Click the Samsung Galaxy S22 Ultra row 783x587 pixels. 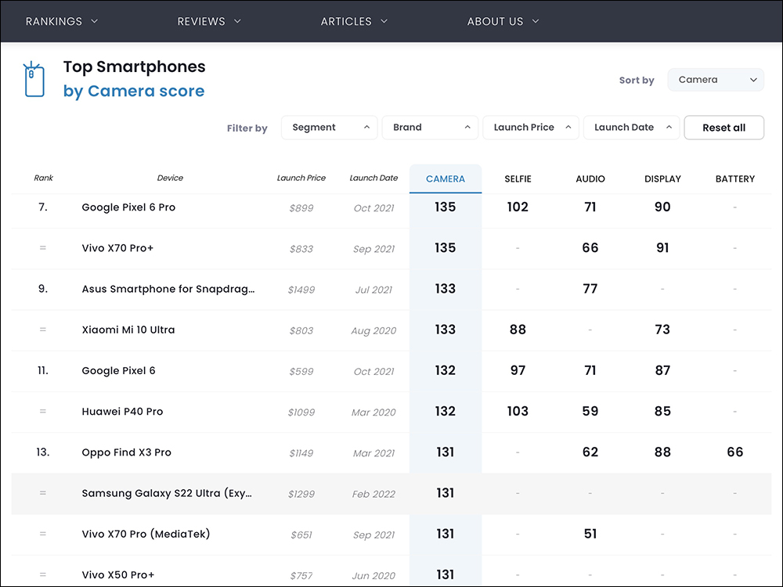tap(167, 493)
